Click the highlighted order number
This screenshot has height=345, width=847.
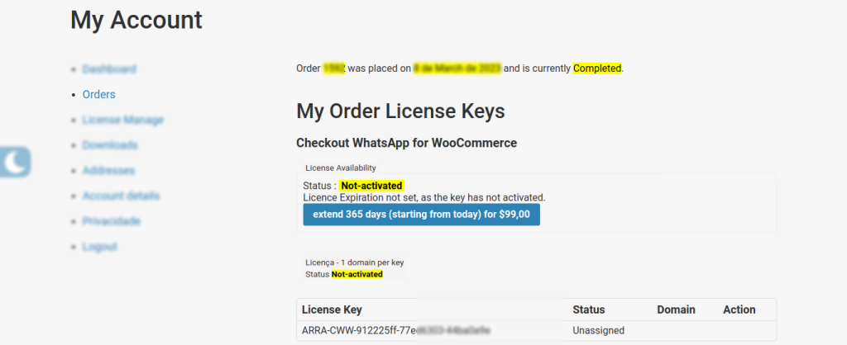click(x=334, y=69)
